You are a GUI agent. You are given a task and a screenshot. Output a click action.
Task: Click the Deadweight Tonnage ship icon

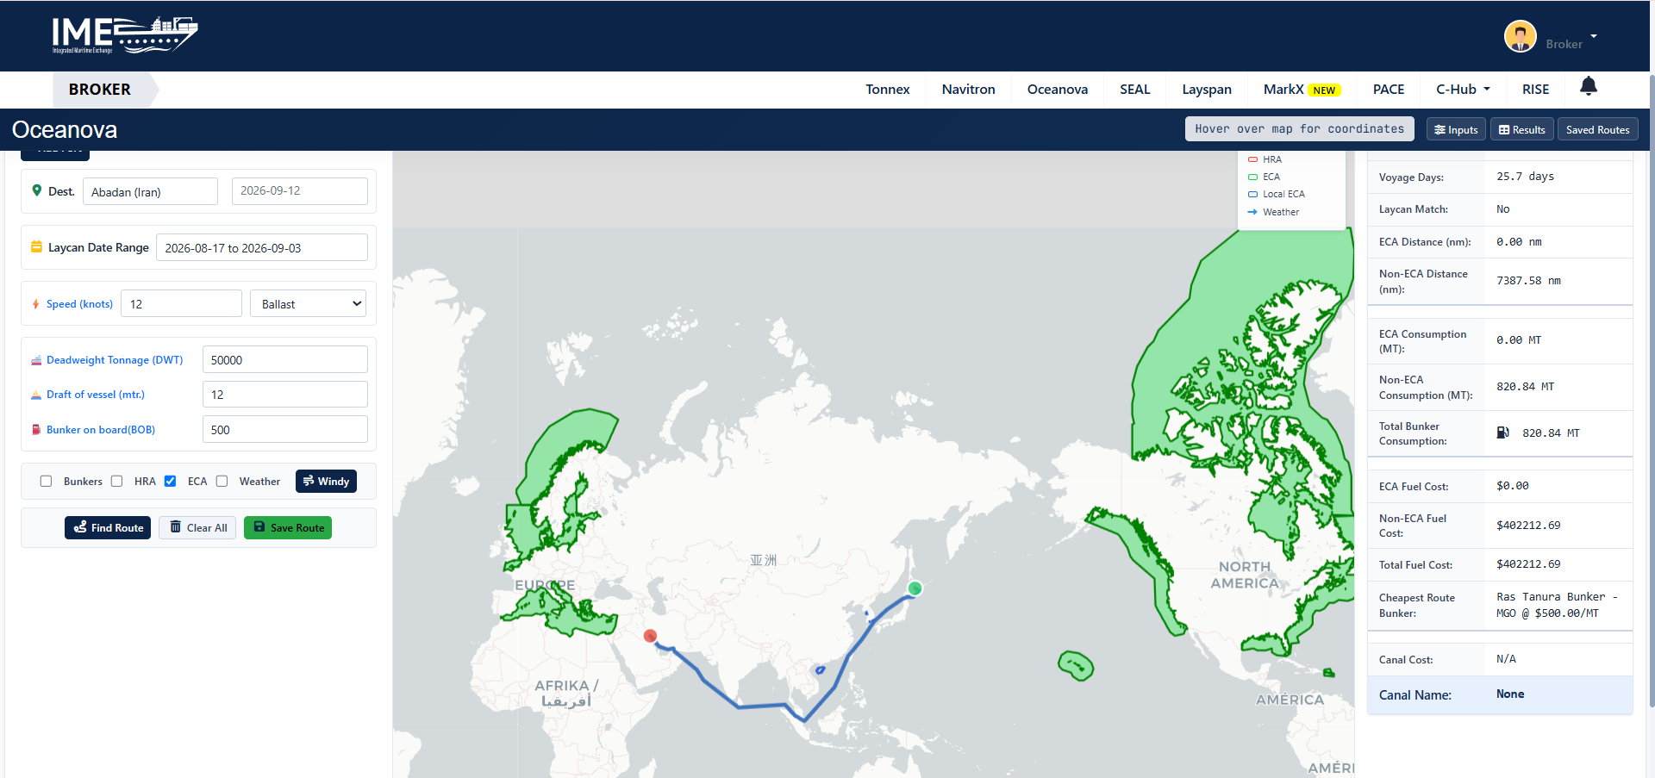36,360
